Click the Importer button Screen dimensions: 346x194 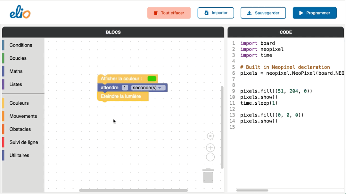(x=216, y=13)
